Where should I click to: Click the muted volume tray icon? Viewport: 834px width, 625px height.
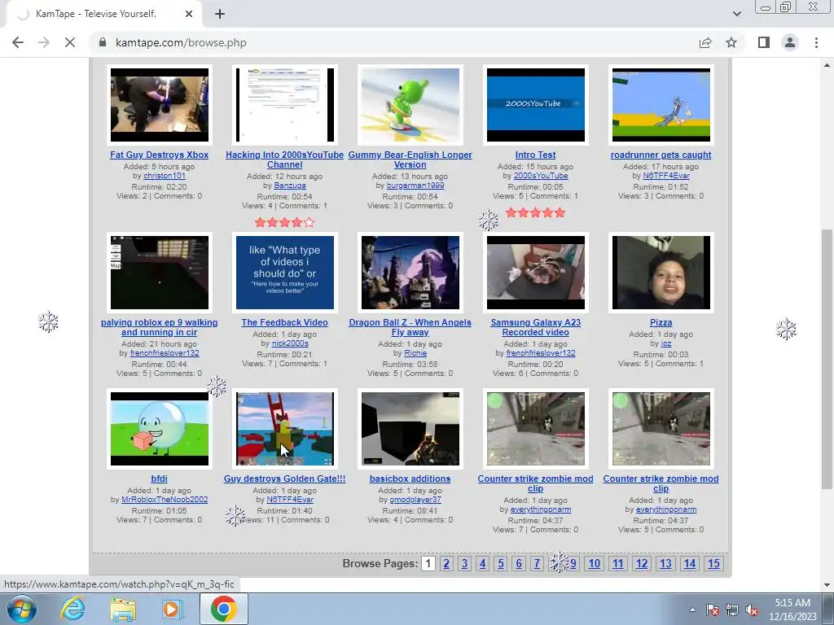(x=752, y=610)
